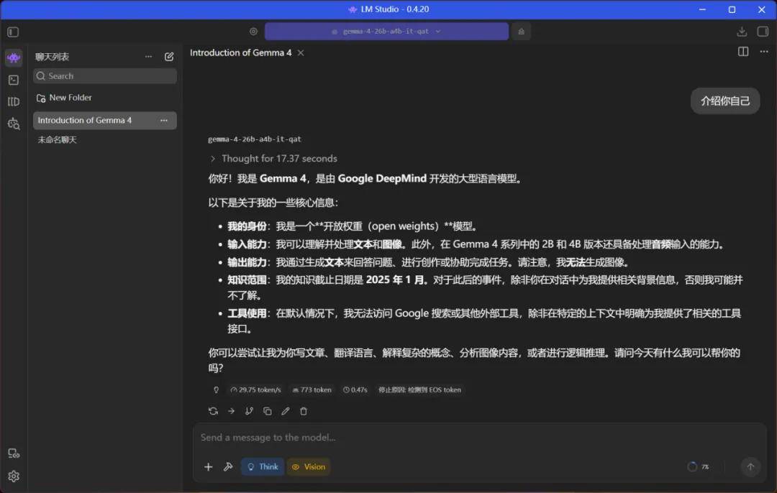Focus the Send a message input
This screenshot has width=777, height=493.
(x=479, y=438)
